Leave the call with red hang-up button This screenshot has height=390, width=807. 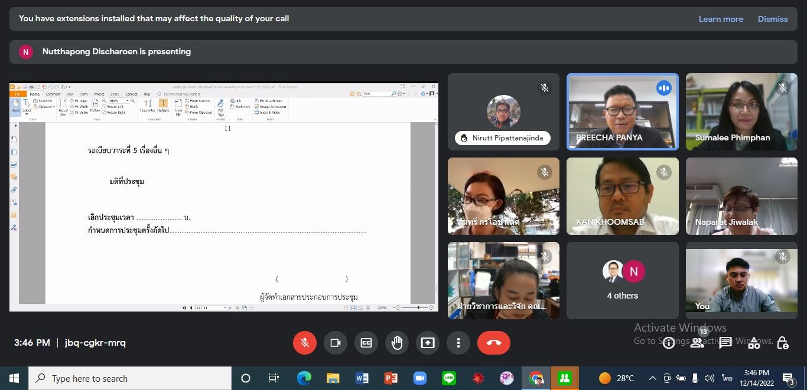pos(493,343)
